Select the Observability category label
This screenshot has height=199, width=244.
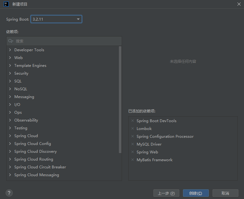click(26, 120)
